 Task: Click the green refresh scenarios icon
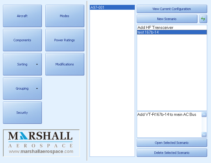(x=203, y=19)
